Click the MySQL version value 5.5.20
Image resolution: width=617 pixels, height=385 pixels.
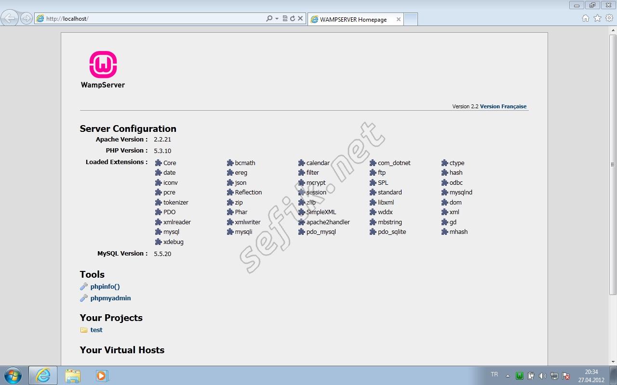(x=162, y=254)
